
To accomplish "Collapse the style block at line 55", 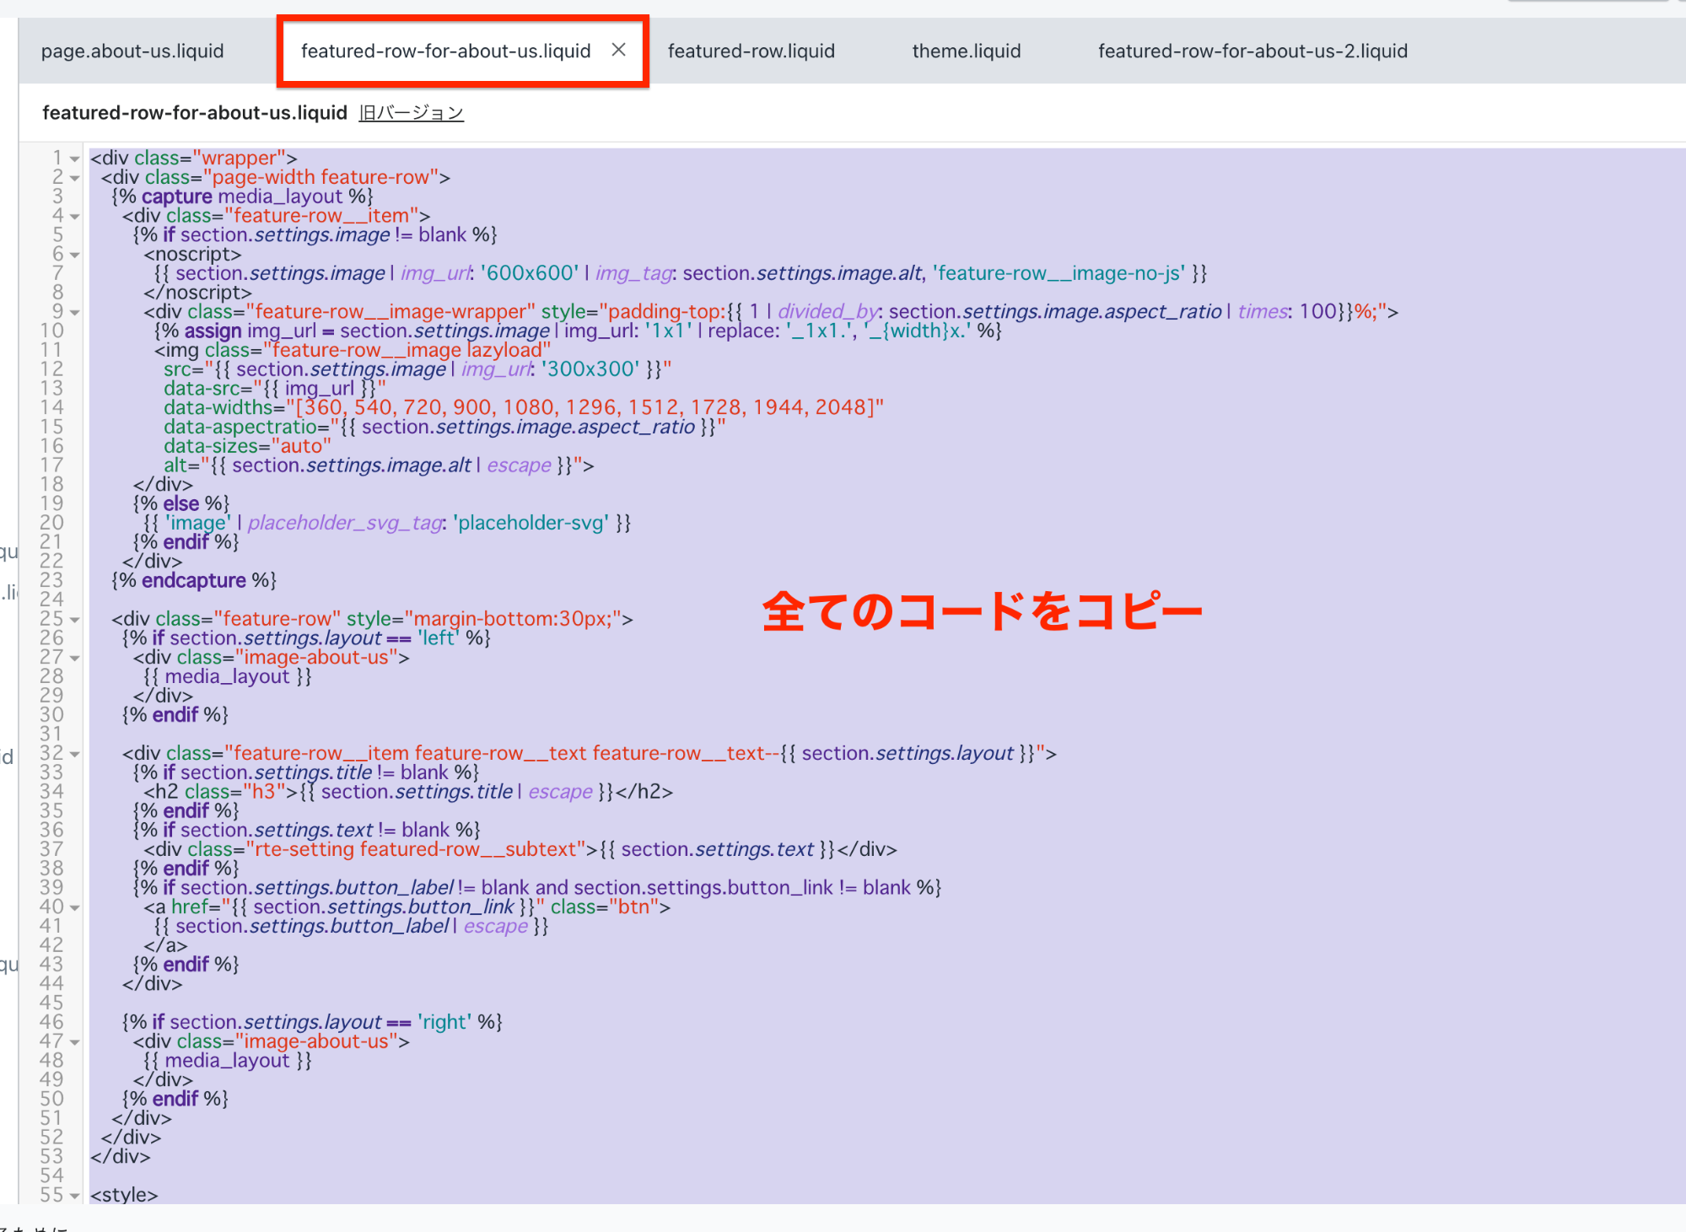I will point(75,1196).
